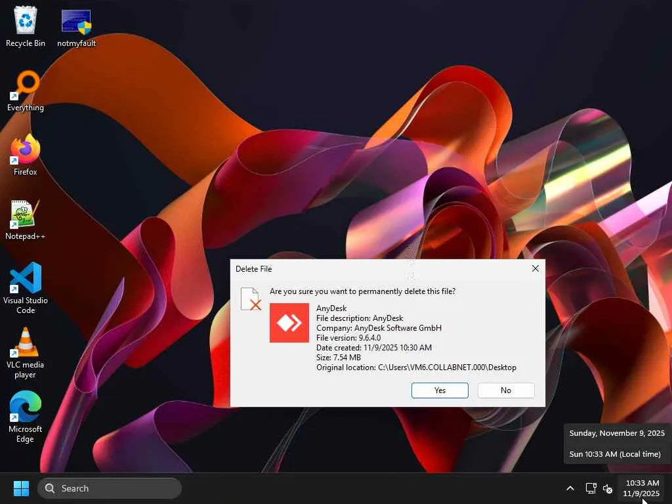Click the 'Original location' path text
This screenshot has width=672, height=504.
[416, 367]
